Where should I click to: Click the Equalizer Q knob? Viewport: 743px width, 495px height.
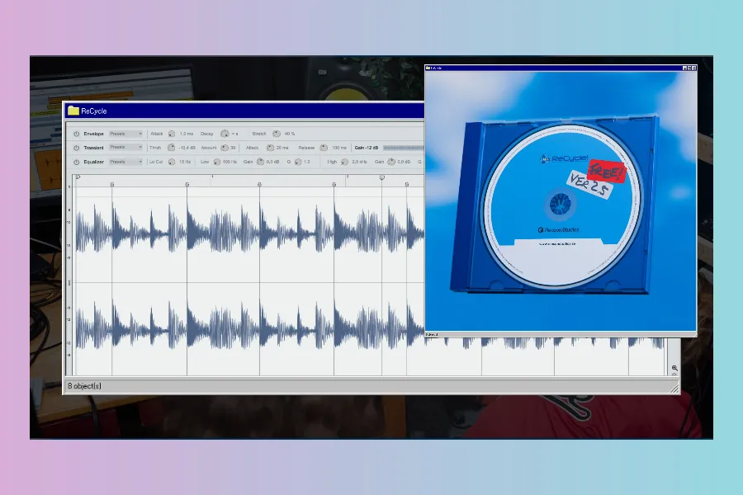pyautogui.click(x=296, y=162)
